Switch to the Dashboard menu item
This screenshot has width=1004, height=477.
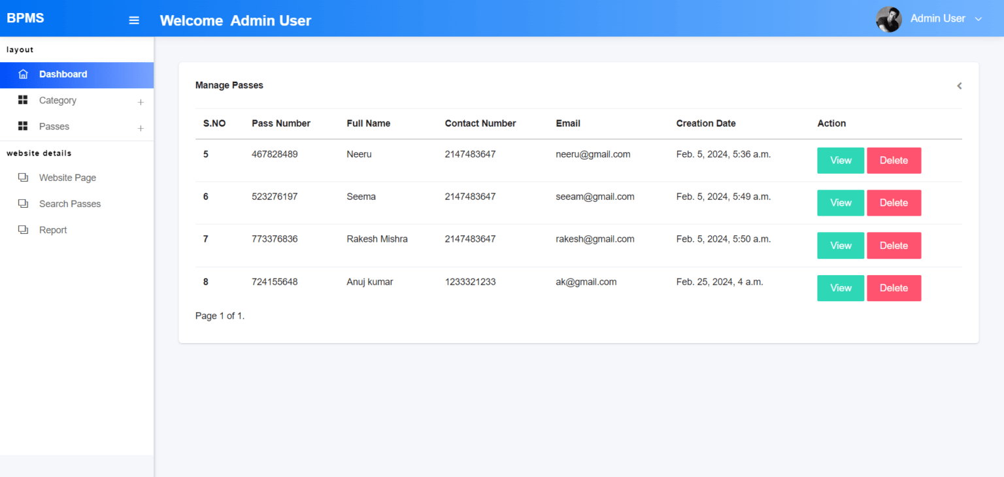(x=63, y=74)
